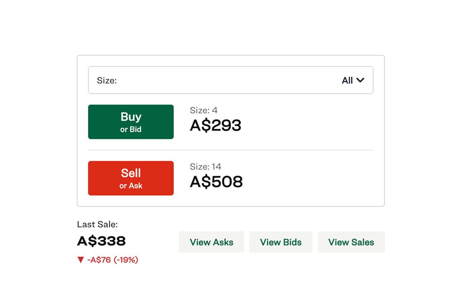This screenshot has height=303, width=454.
Task: Click the chevron arrow next to All
Action: pos(360,80)
